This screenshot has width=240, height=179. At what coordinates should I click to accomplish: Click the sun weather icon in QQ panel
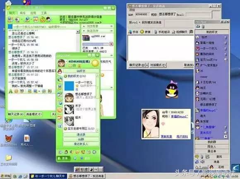coord(95,63)
